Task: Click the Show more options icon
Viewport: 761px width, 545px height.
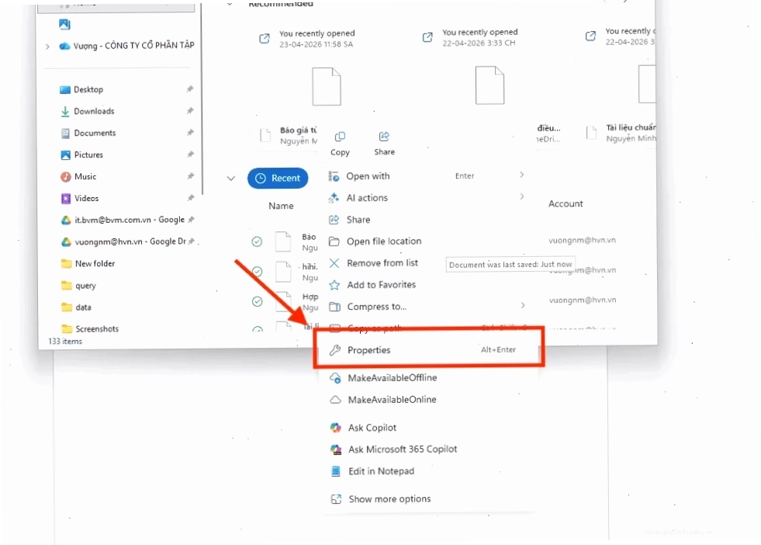Action: tap(336, 499)
